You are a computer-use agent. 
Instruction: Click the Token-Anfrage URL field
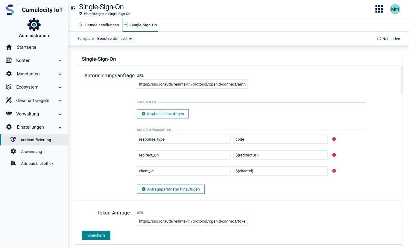pos(192,221)
